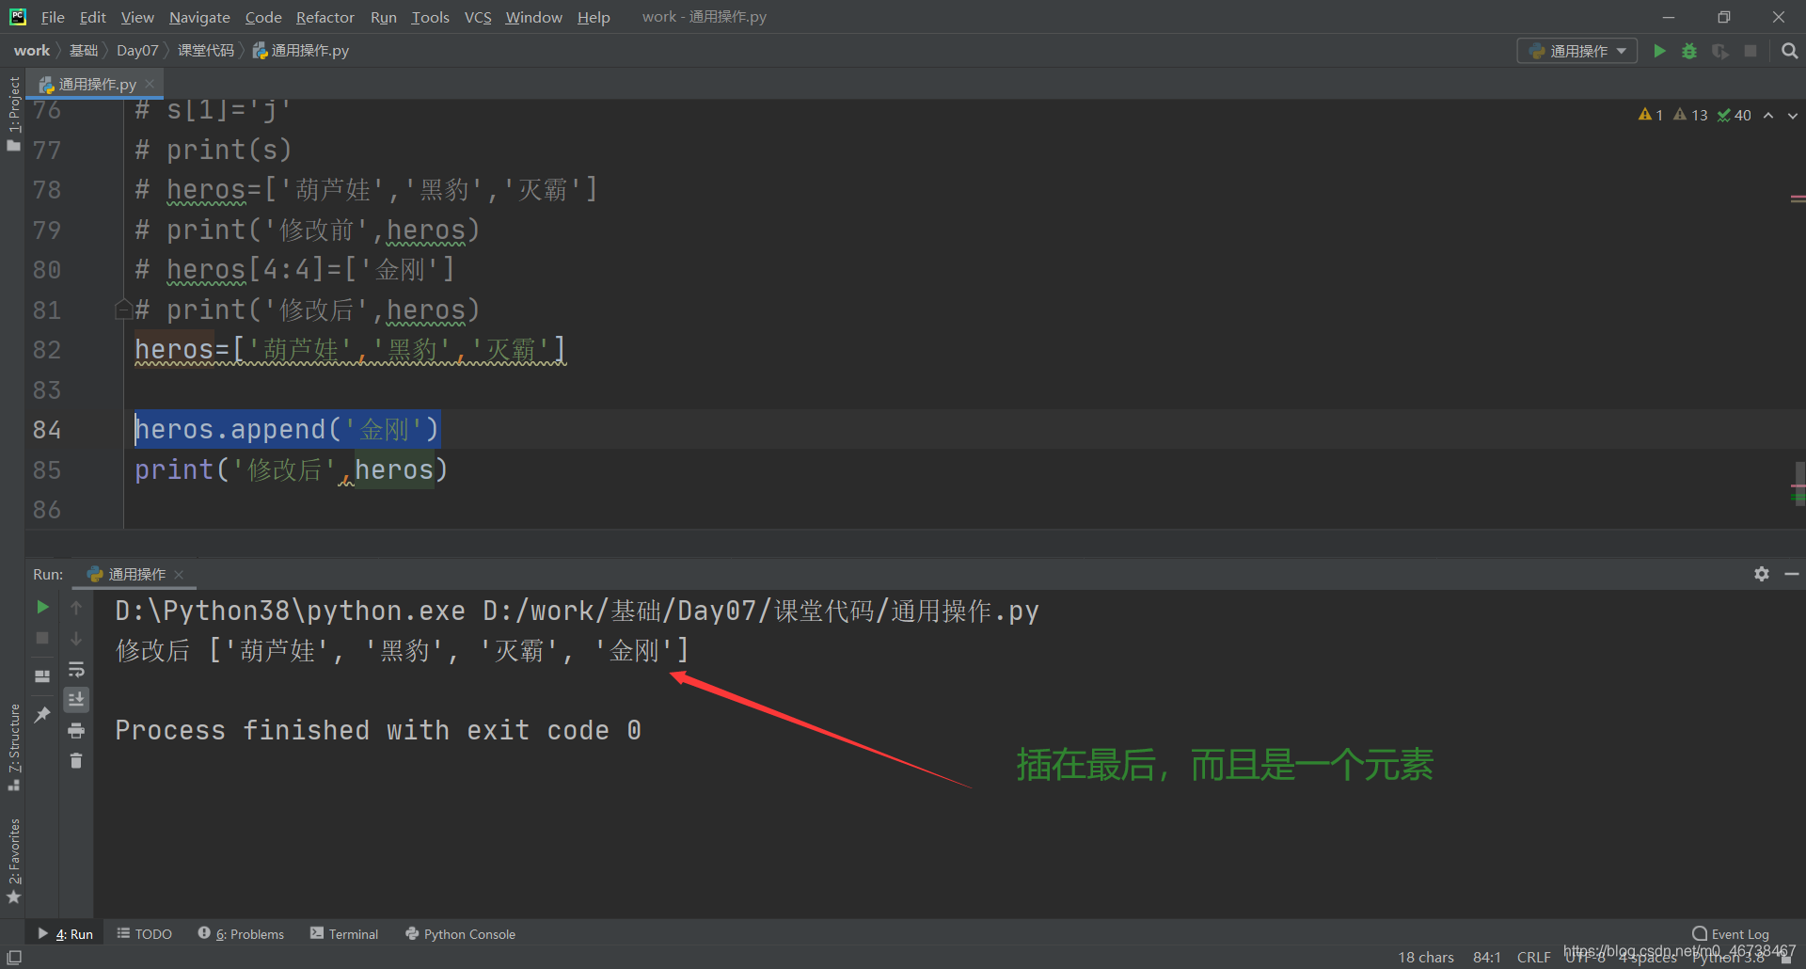Open Run panel settings gear
This screenshot has width=1806, height=969.
pyautogui.click(x=1762, y=574)
